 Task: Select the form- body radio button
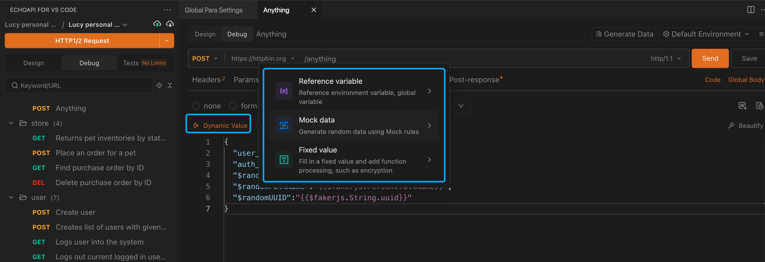(233, 106)
